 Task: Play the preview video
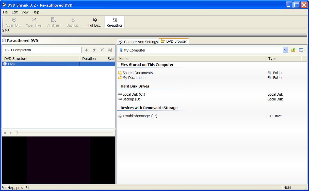[10, 132]
